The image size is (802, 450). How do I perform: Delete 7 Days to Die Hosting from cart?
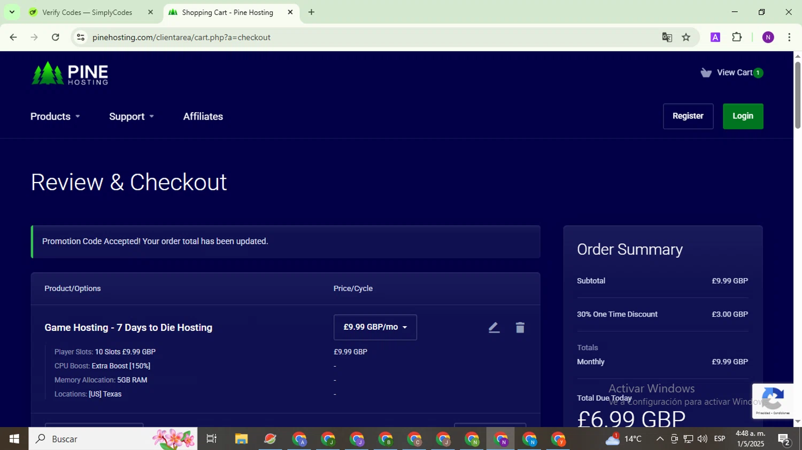pyautogui.click(x=520, y=328)
